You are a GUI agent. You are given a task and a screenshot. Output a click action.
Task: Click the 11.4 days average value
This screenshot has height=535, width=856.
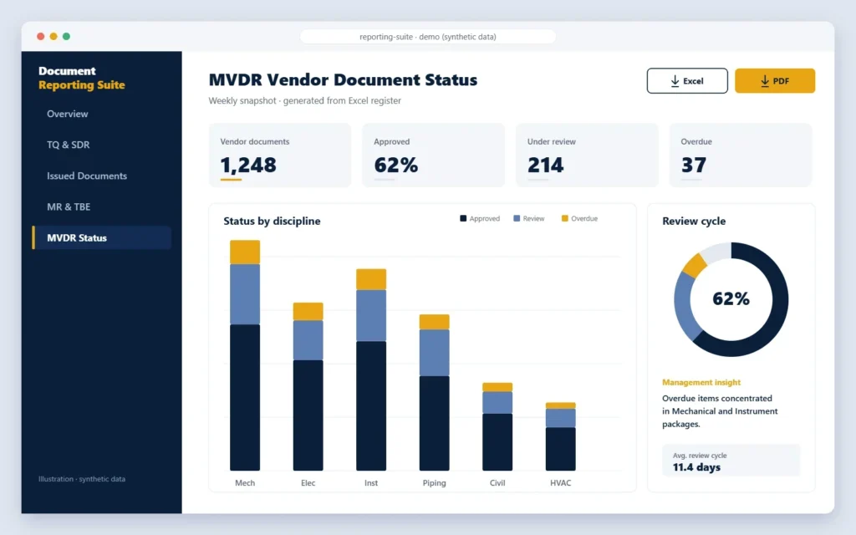coord(696,467)
